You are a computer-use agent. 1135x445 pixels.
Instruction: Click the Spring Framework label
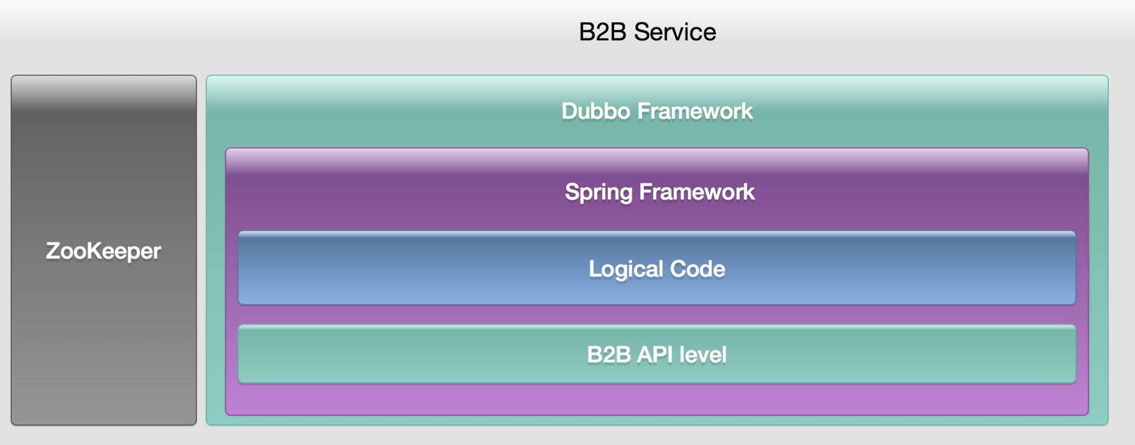pos(659,192)
